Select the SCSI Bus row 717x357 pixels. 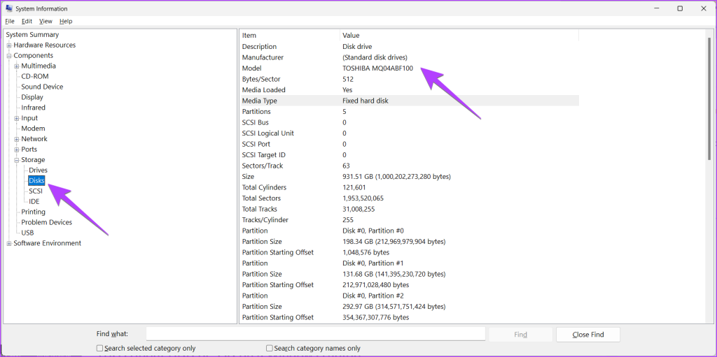[409, 122]
